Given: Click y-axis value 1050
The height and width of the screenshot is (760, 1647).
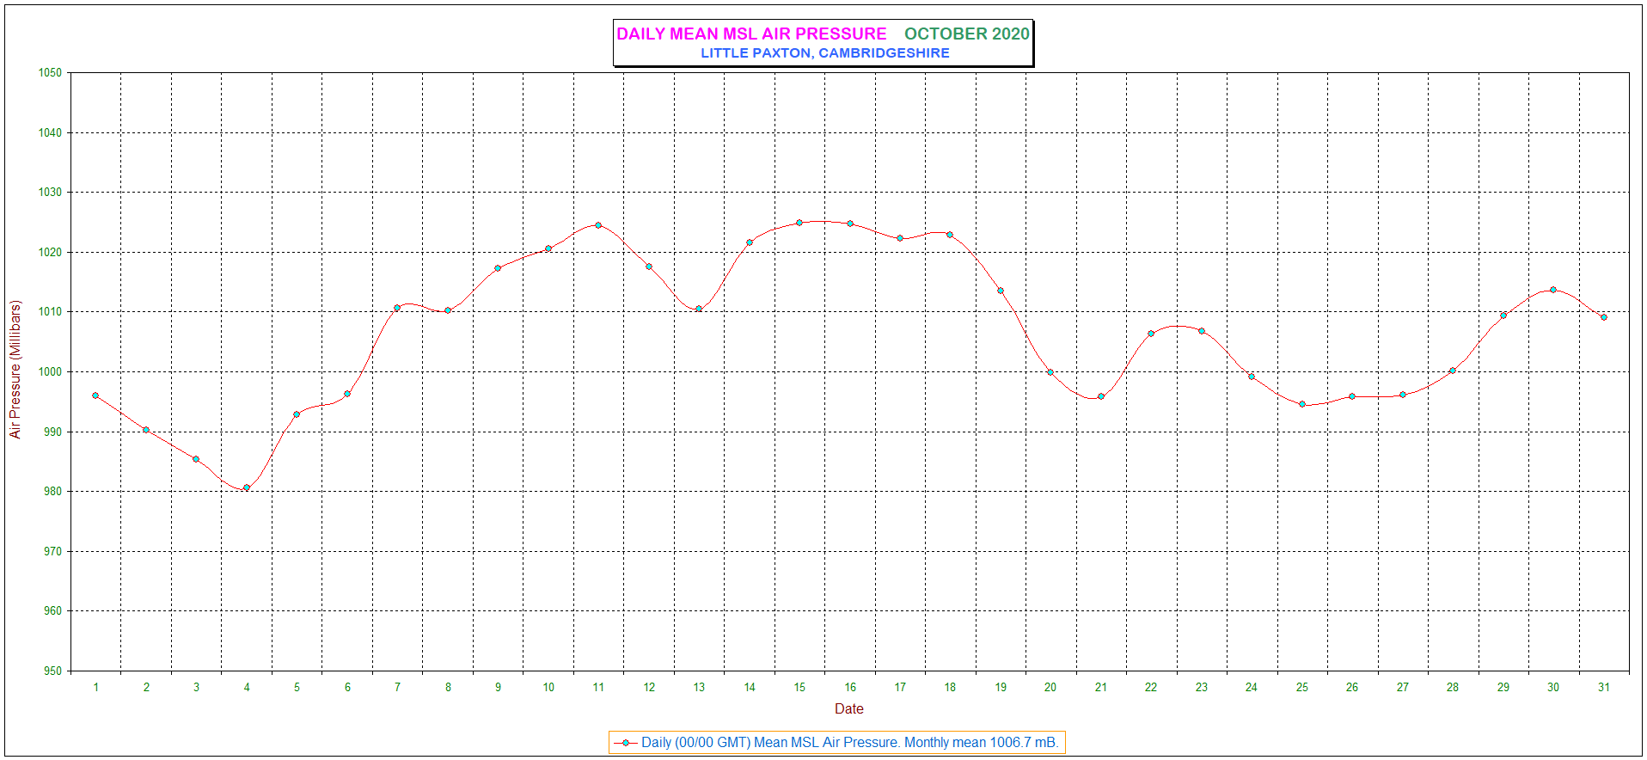Looking at the screenshot, I should click(50, 73).
